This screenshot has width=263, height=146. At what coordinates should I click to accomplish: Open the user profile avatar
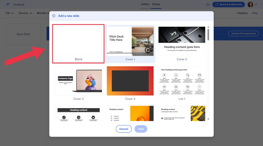coord(250,4)
